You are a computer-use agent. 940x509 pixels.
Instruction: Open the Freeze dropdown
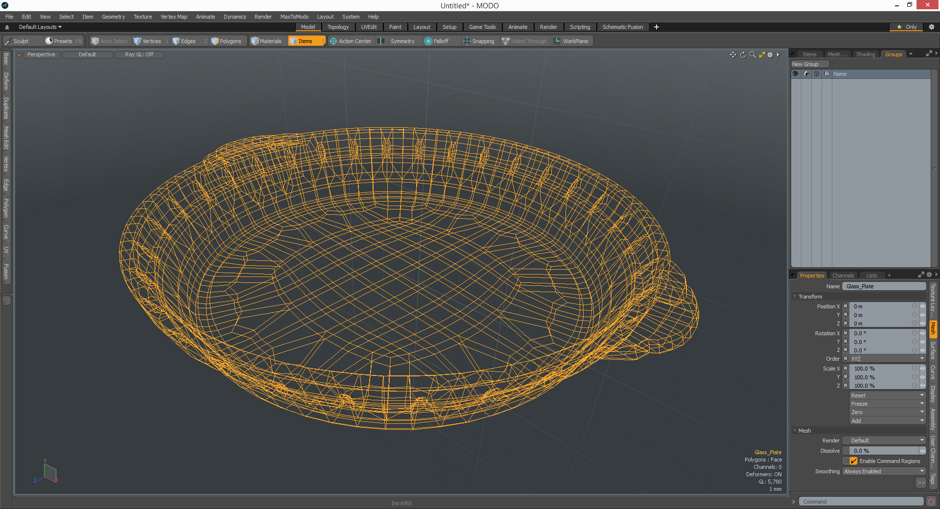click(x=887, y=404)
